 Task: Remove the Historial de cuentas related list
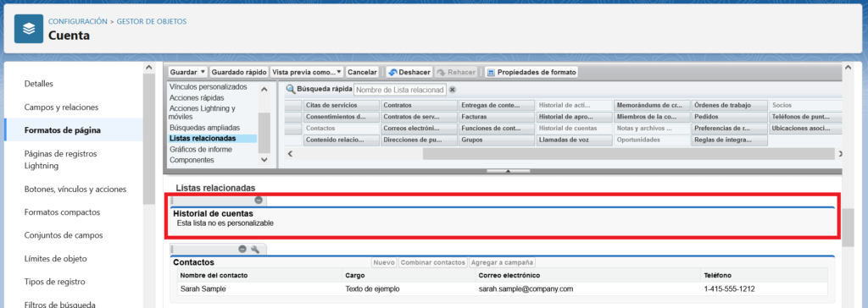[259, 201]
